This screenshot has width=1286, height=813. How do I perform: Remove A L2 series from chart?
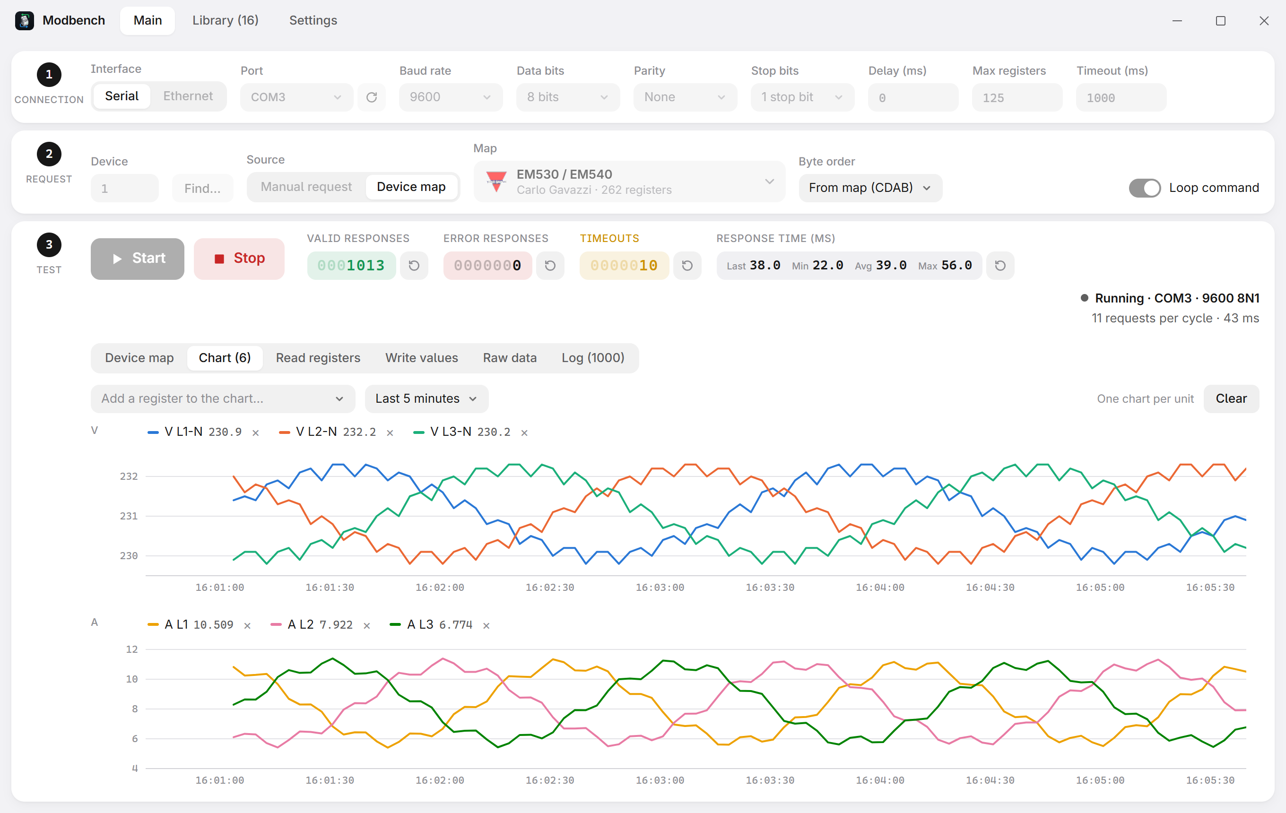(x=367, y=625)
